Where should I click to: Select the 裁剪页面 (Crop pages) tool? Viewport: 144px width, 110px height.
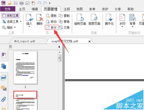point(94,20)
